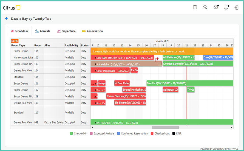Click the EXTRA SALE booking bar
Viewport: 244px width, 151px height.
(x=162, y=122)
